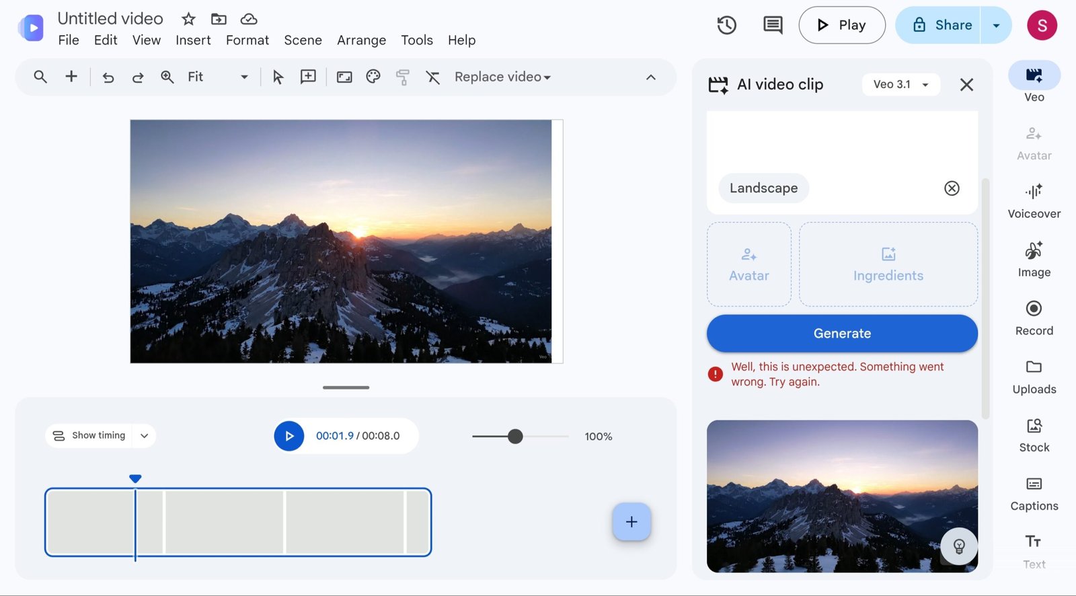This screenshot has height=596, width=1076.
Task: Open the Replace video dropdown
Action: [502, 77]
